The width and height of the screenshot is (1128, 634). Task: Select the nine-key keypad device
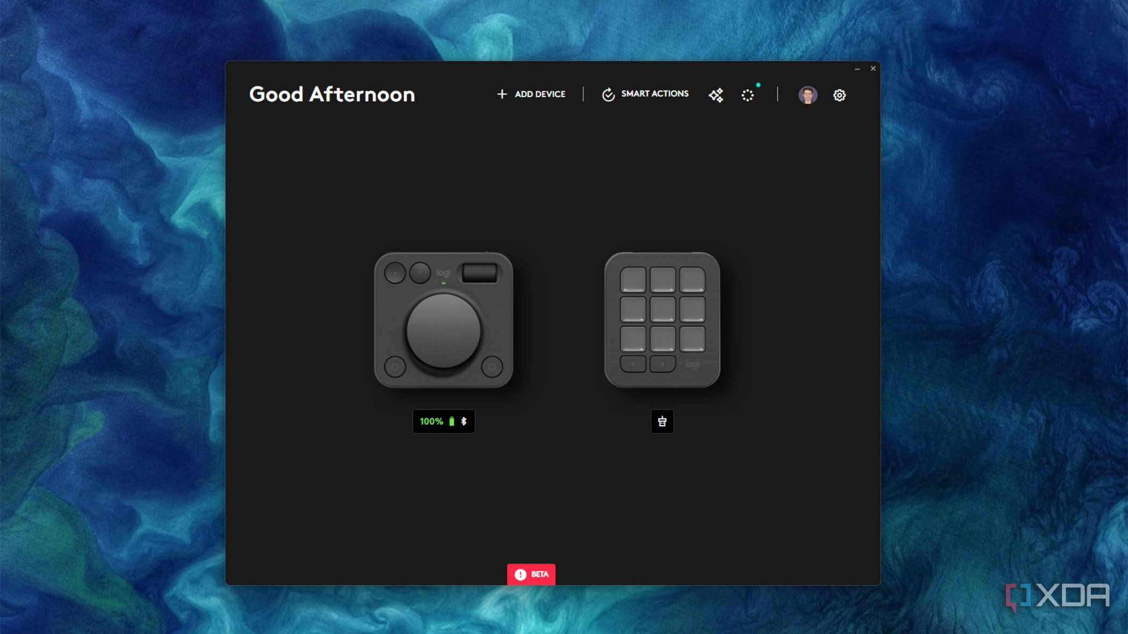point(662,320)
